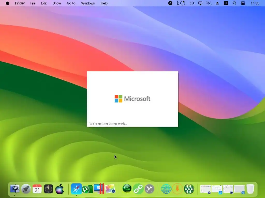
Task: Click the 11:55 clock in menu bar
Action: (255, 3)
